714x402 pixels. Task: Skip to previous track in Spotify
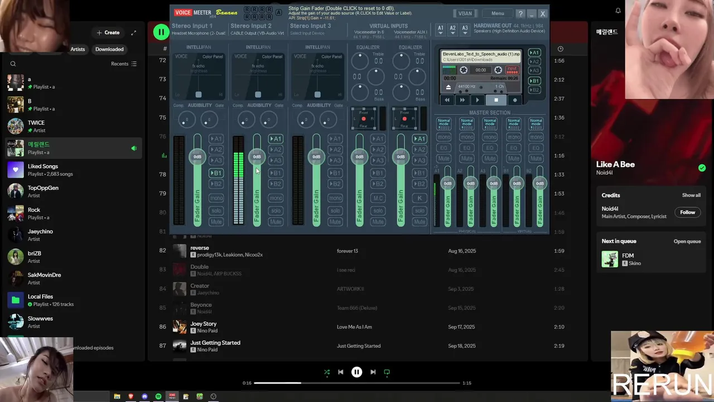pyautogui.click(x=341, y=372)
